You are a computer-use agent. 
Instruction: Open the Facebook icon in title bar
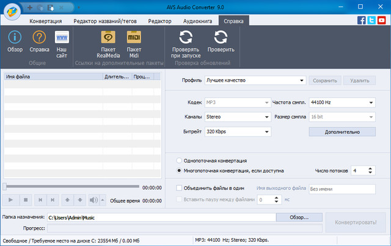pos(362,20)
